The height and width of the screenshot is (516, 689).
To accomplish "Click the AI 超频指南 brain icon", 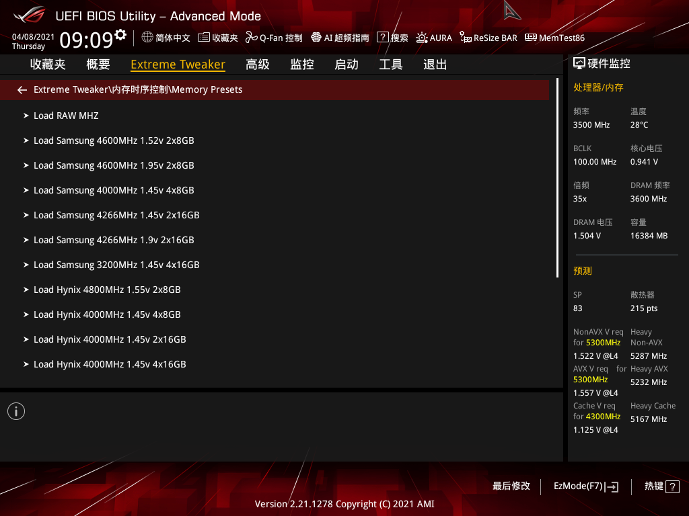I will [316, 38].
